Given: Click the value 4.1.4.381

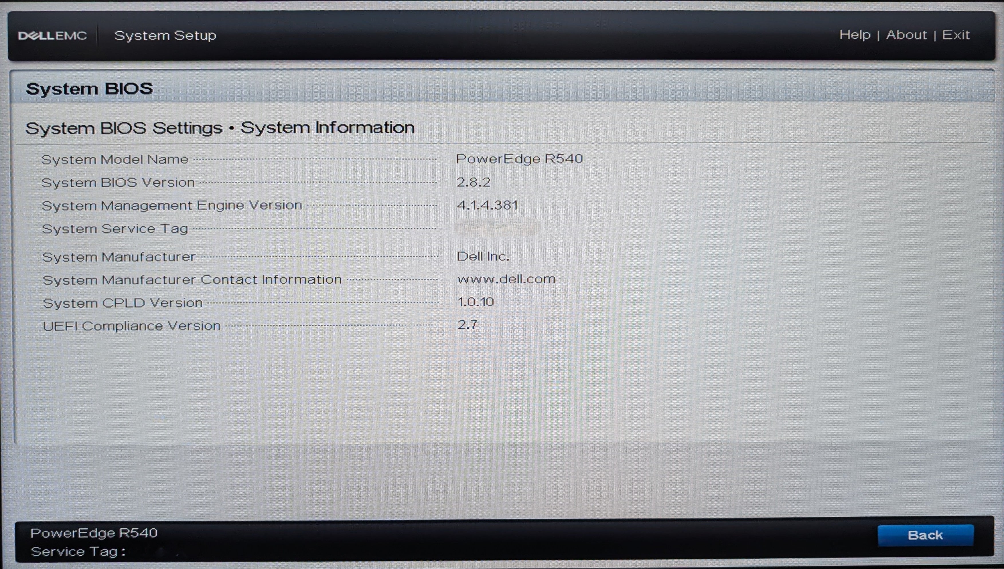Looking at the screenshot, I should pyautogui.click(x=487, y=205).
